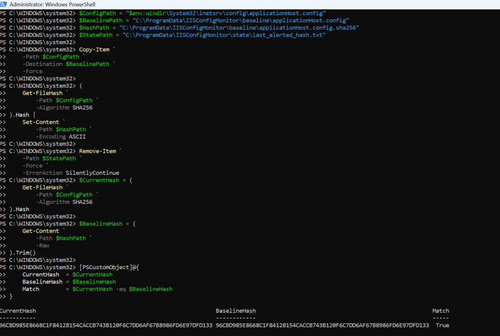Click the last_alerted_hash.txt path string

[x=224, y=35]
